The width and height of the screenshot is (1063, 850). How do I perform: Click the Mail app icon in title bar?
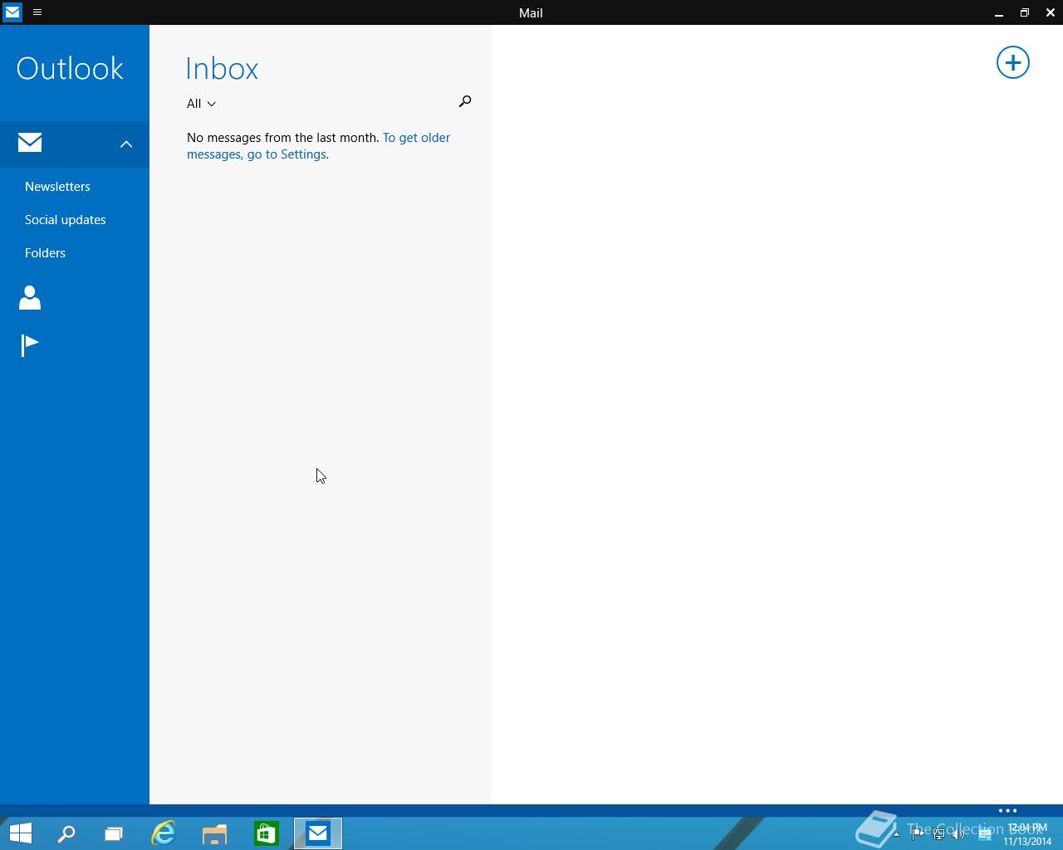(x=12, y=12)
